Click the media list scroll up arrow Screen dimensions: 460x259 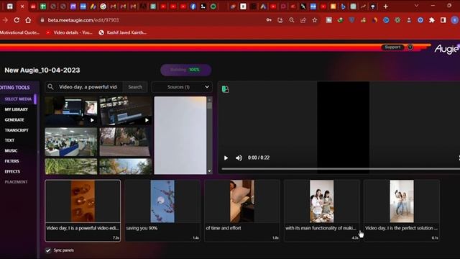[209, 100]
